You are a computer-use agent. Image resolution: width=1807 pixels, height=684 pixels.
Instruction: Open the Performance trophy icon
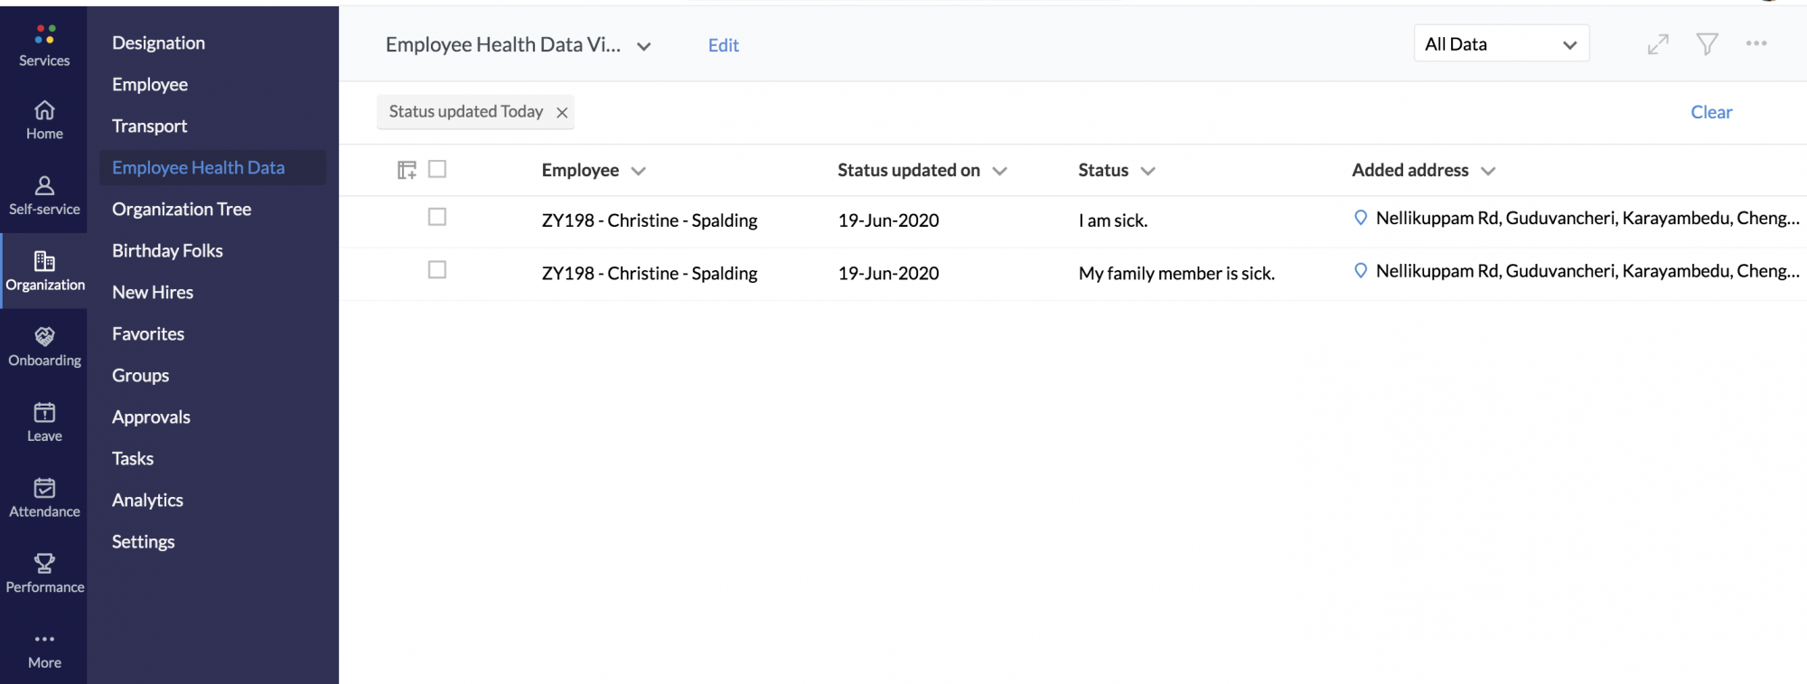(44, 563)
